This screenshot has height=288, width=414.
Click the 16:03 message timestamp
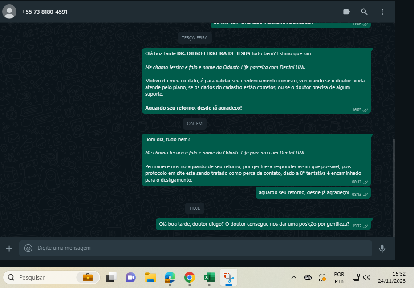coord(357,110)
